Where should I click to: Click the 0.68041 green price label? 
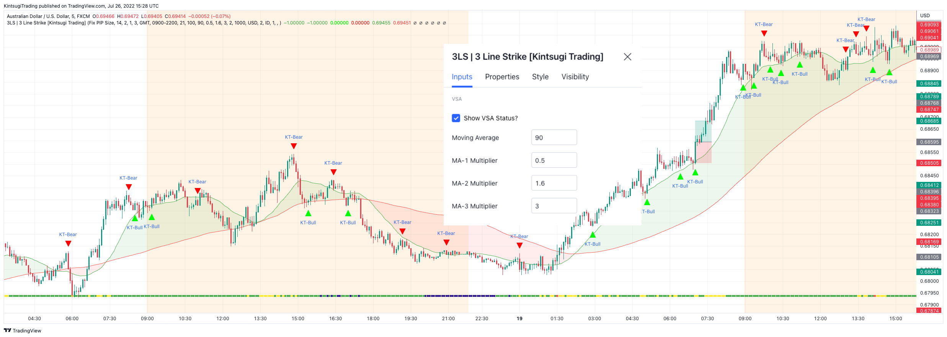click(x=929, y=272)
